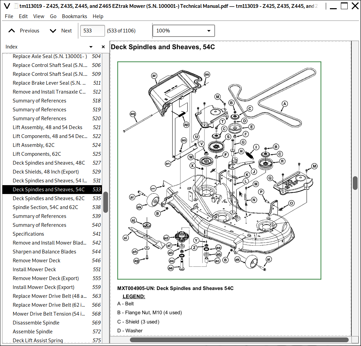Open the View menu
This screenshot has width=361, height=346.
click(x=39, y=16)
